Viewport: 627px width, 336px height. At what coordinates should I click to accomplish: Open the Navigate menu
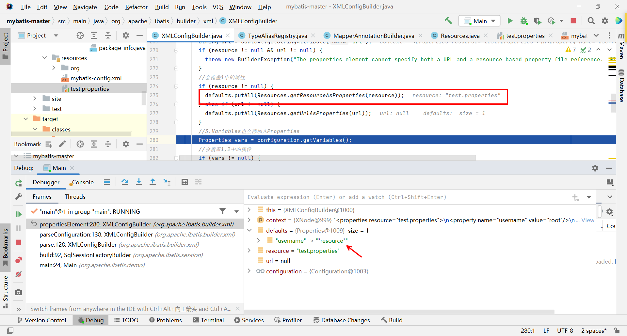85,7
